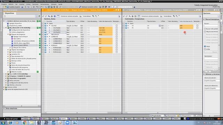223x125 pixels.
Task: Toggle Remanencia checkbox for SV row
Action: pyautogui.click(x=197, y=26)
